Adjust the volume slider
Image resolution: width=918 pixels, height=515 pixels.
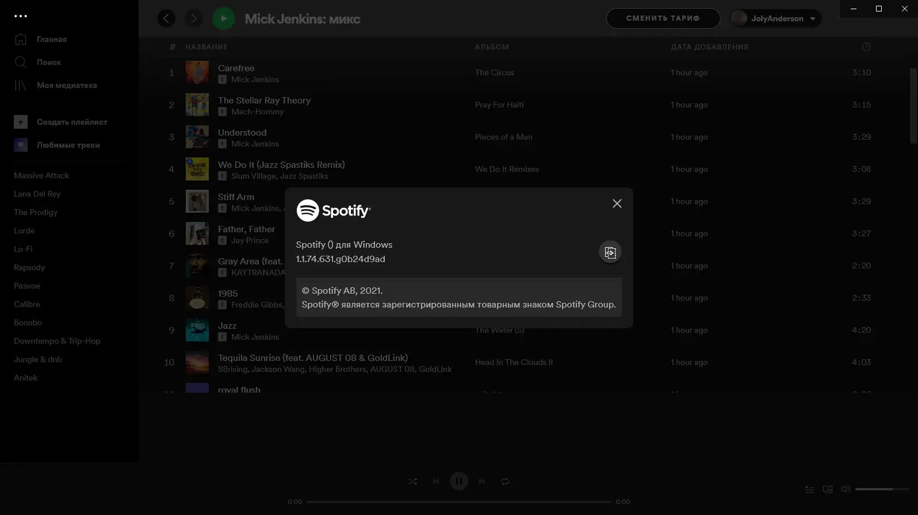tap(882, 489)
